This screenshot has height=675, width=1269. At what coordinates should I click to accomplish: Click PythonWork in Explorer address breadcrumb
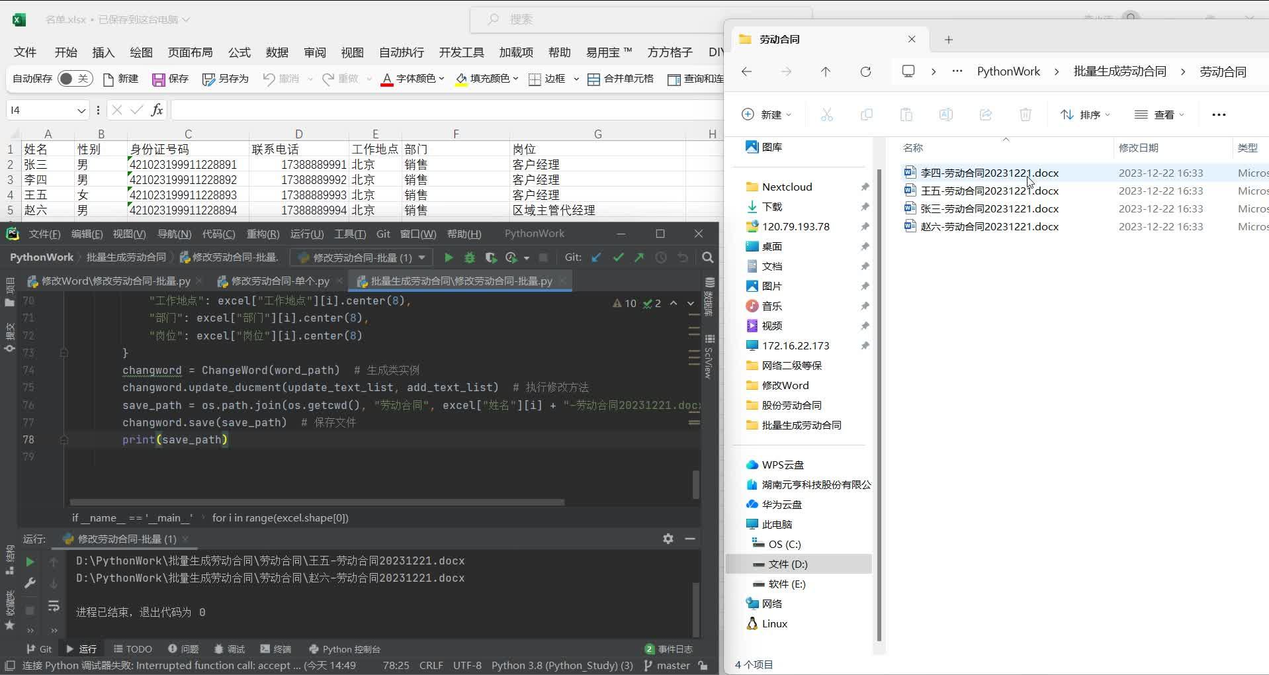pos(1008,71)
